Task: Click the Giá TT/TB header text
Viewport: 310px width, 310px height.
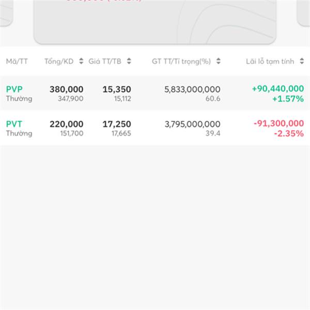Action: (x=105, y=61)
